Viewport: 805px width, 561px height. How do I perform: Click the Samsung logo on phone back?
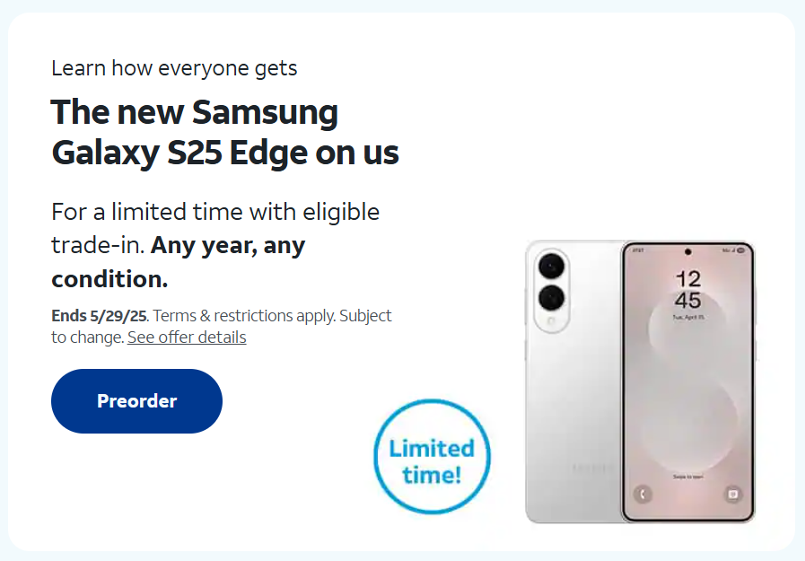(x=592, y=469)
